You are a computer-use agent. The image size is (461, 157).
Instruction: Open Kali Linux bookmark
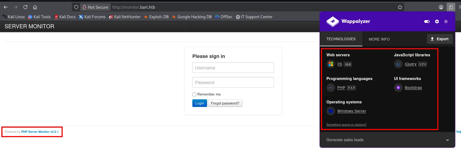tap(14, 17)
